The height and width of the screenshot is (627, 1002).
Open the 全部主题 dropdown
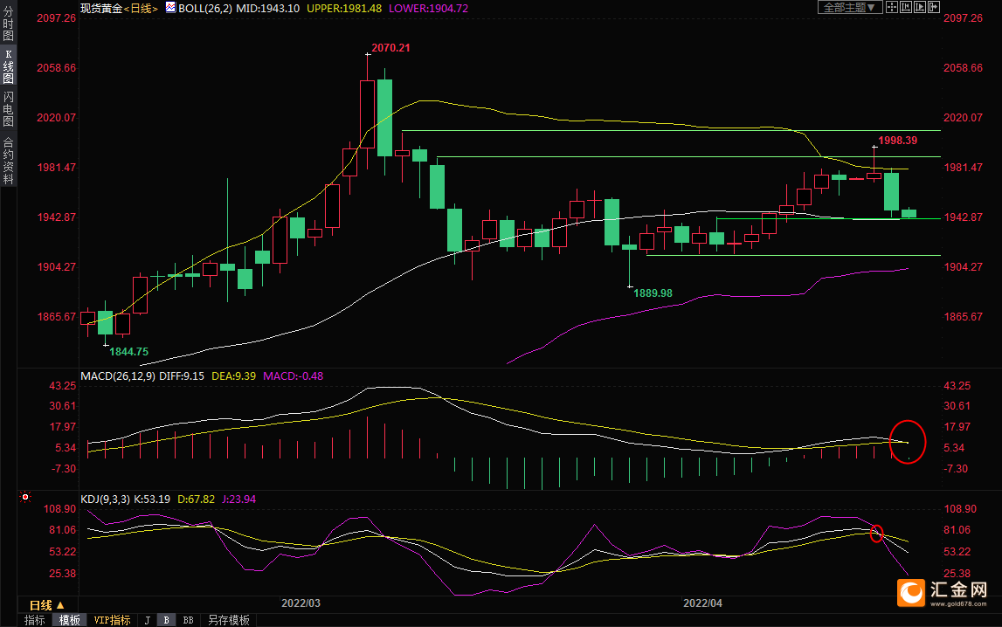(850, 8)
